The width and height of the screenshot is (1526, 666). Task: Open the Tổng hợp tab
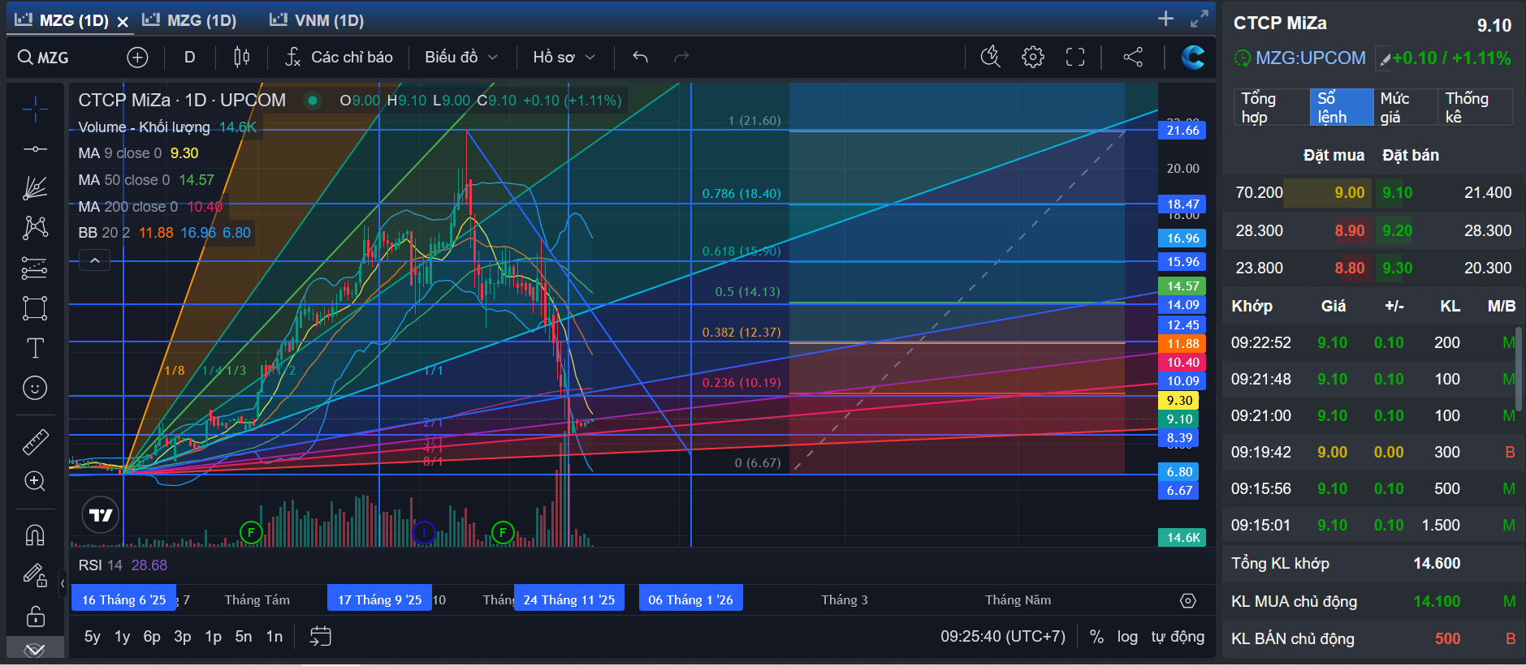[1271, 107]
